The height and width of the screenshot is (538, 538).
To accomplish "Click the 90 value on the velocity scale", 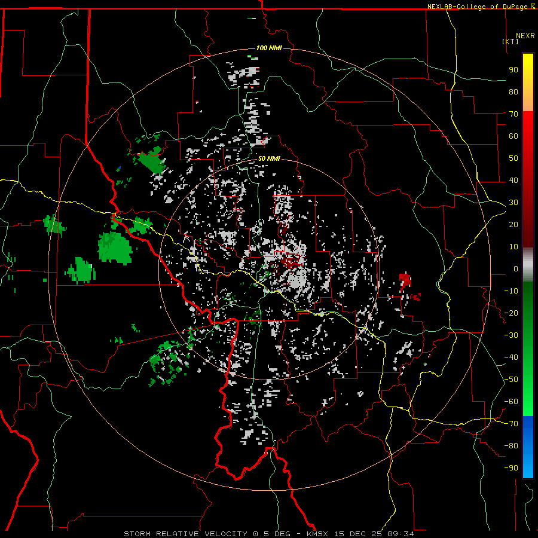I will click(513, 70).
